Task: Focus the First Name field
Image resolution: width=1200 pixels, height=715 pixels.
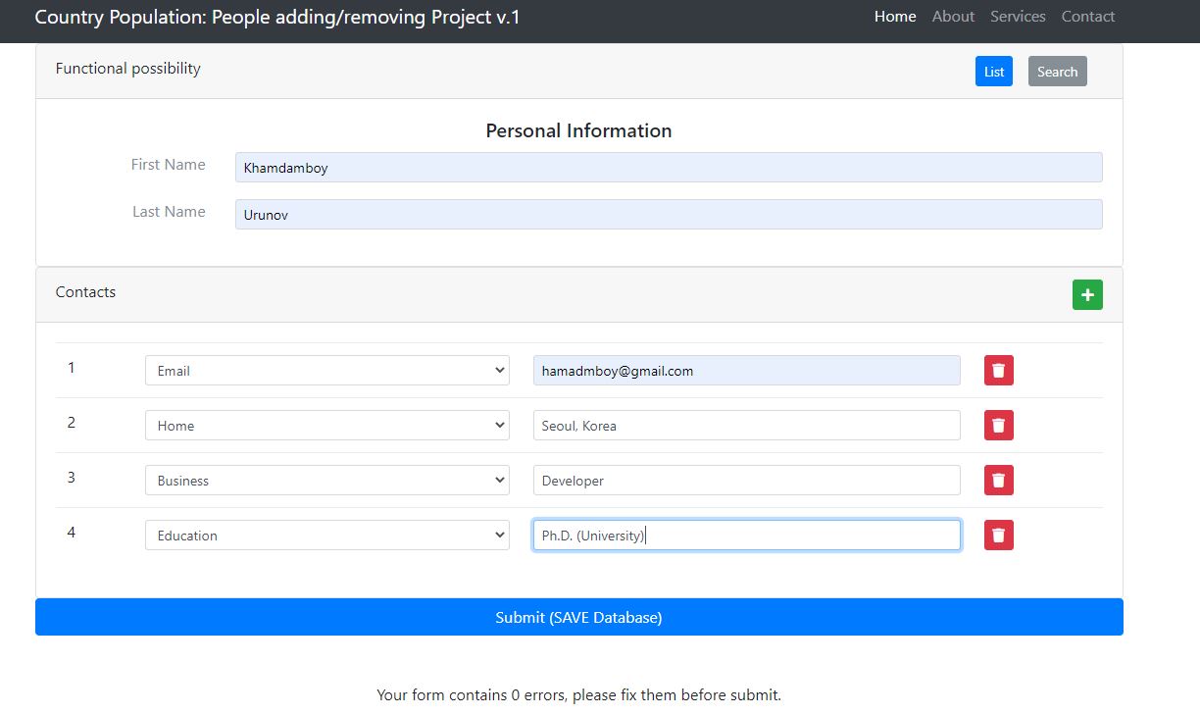Action: click(669, 168)
